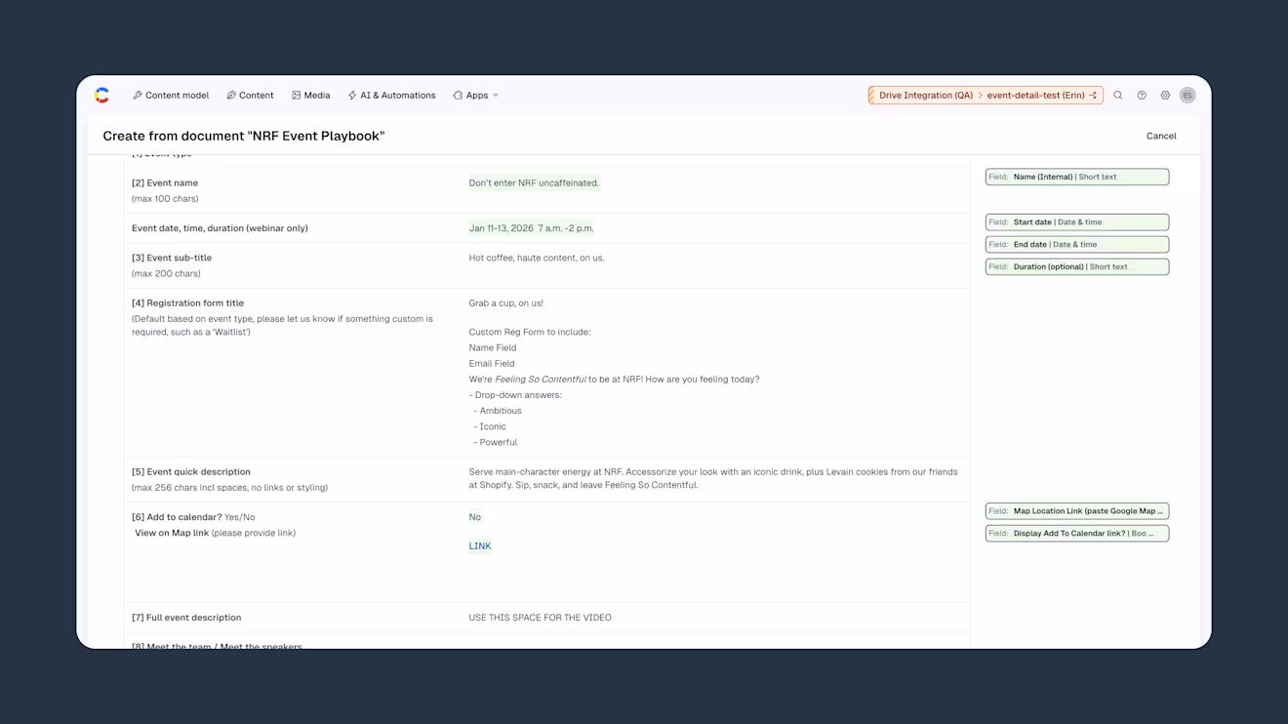
Task: Click the environment branch switch icon
Action: coord(1093,96)
